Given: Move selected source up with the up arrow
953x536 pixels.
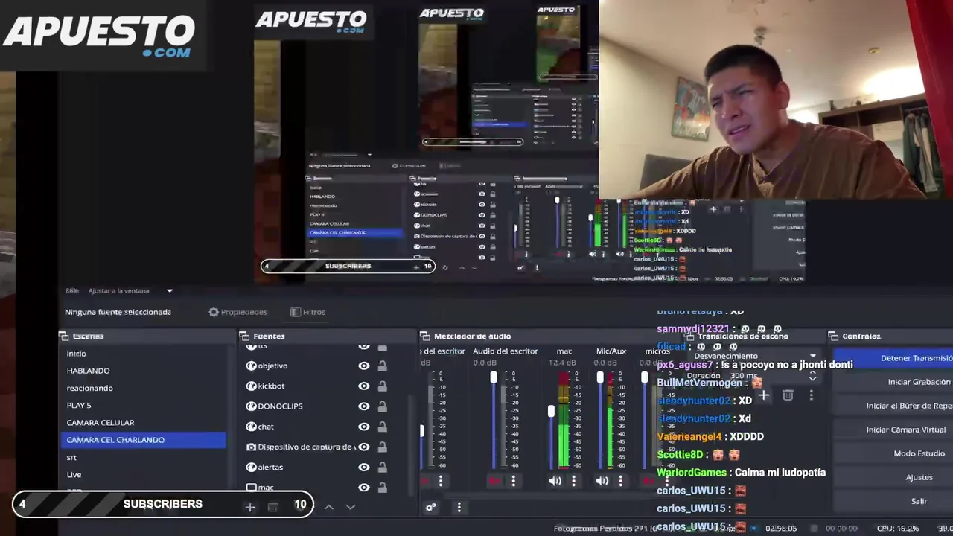Looking at the screenshot, I should [x=328, y=507].
